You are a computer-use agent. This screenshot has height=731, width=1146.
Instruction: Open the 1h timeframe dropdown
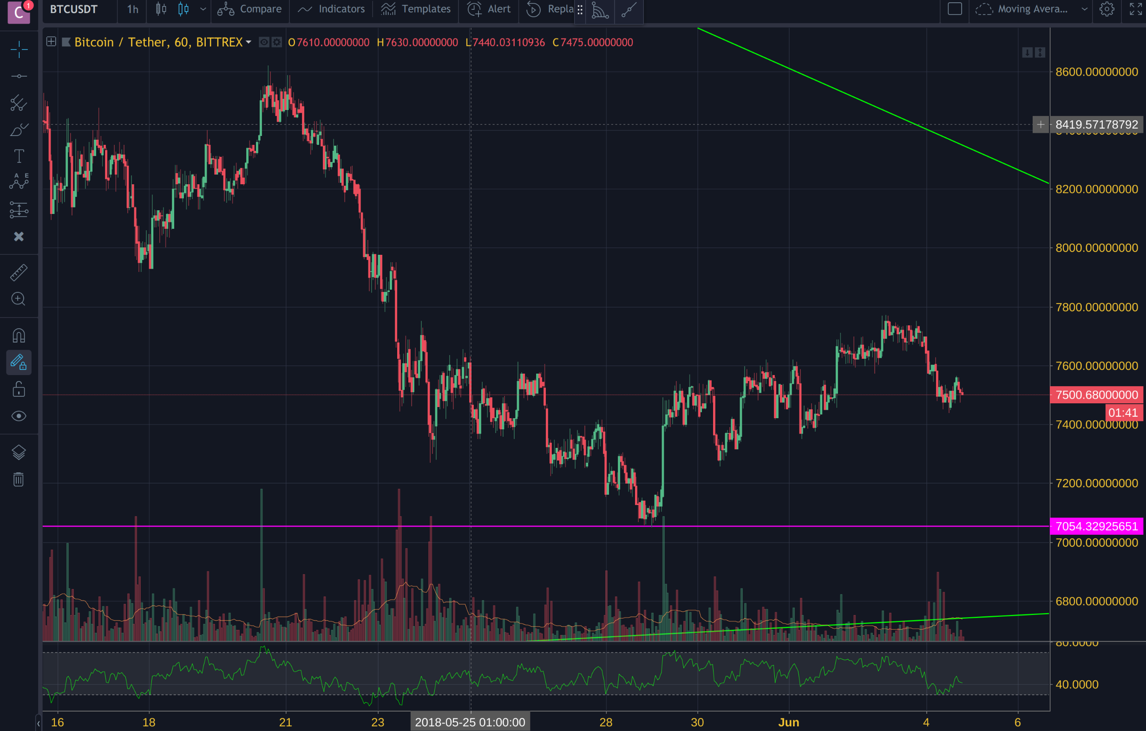(x=132, y=9)
